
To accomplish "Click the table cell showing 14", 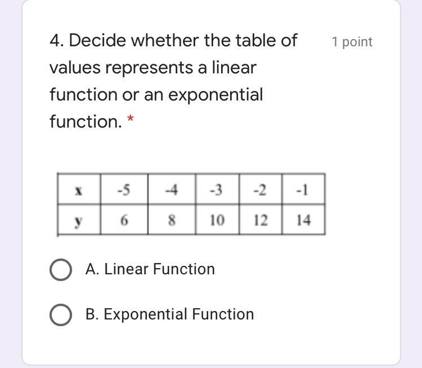I will click(x=303, y=220).
